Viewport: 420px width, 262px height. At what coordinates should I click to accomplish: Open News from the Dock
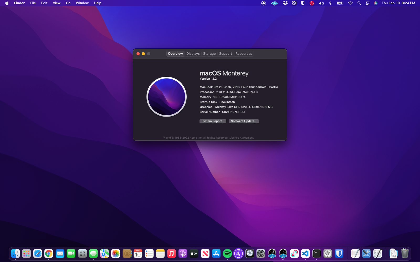coord(205,253)
